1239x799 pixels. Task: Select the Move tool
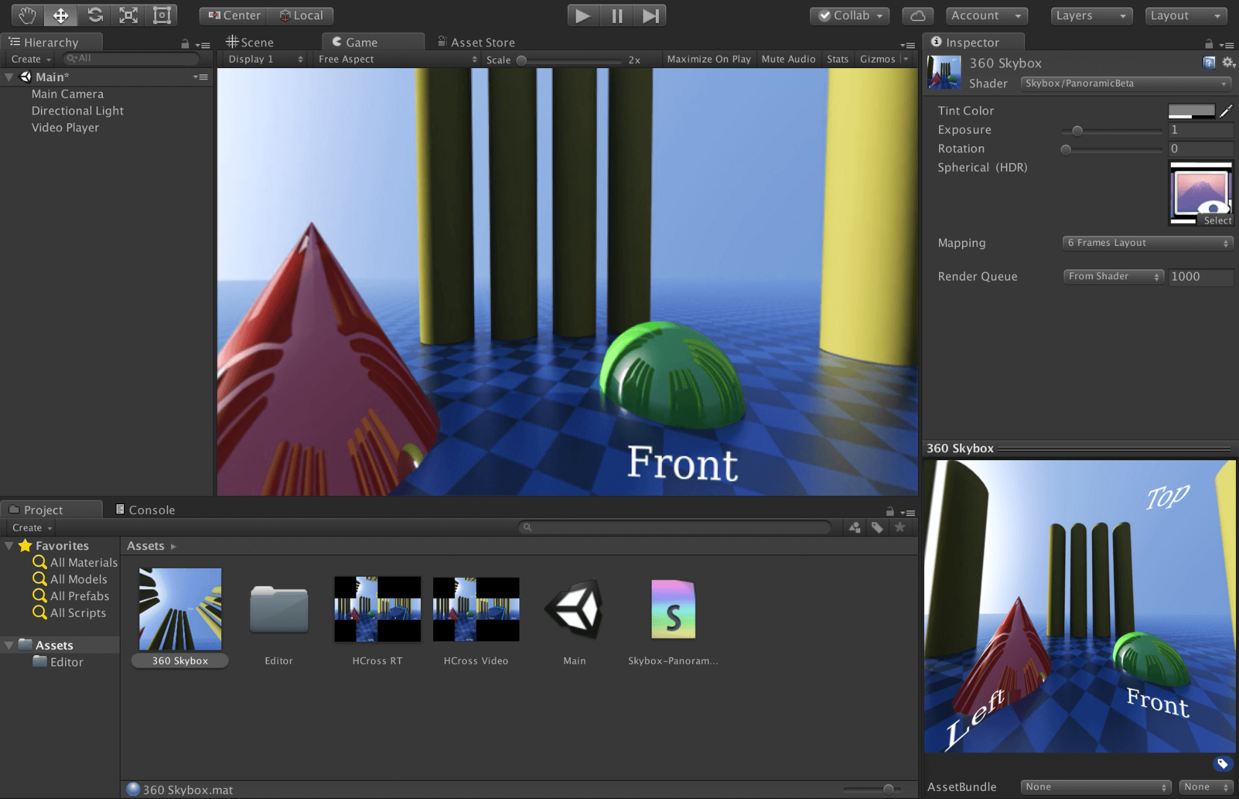pyautogui.click(x=61, y=15)
